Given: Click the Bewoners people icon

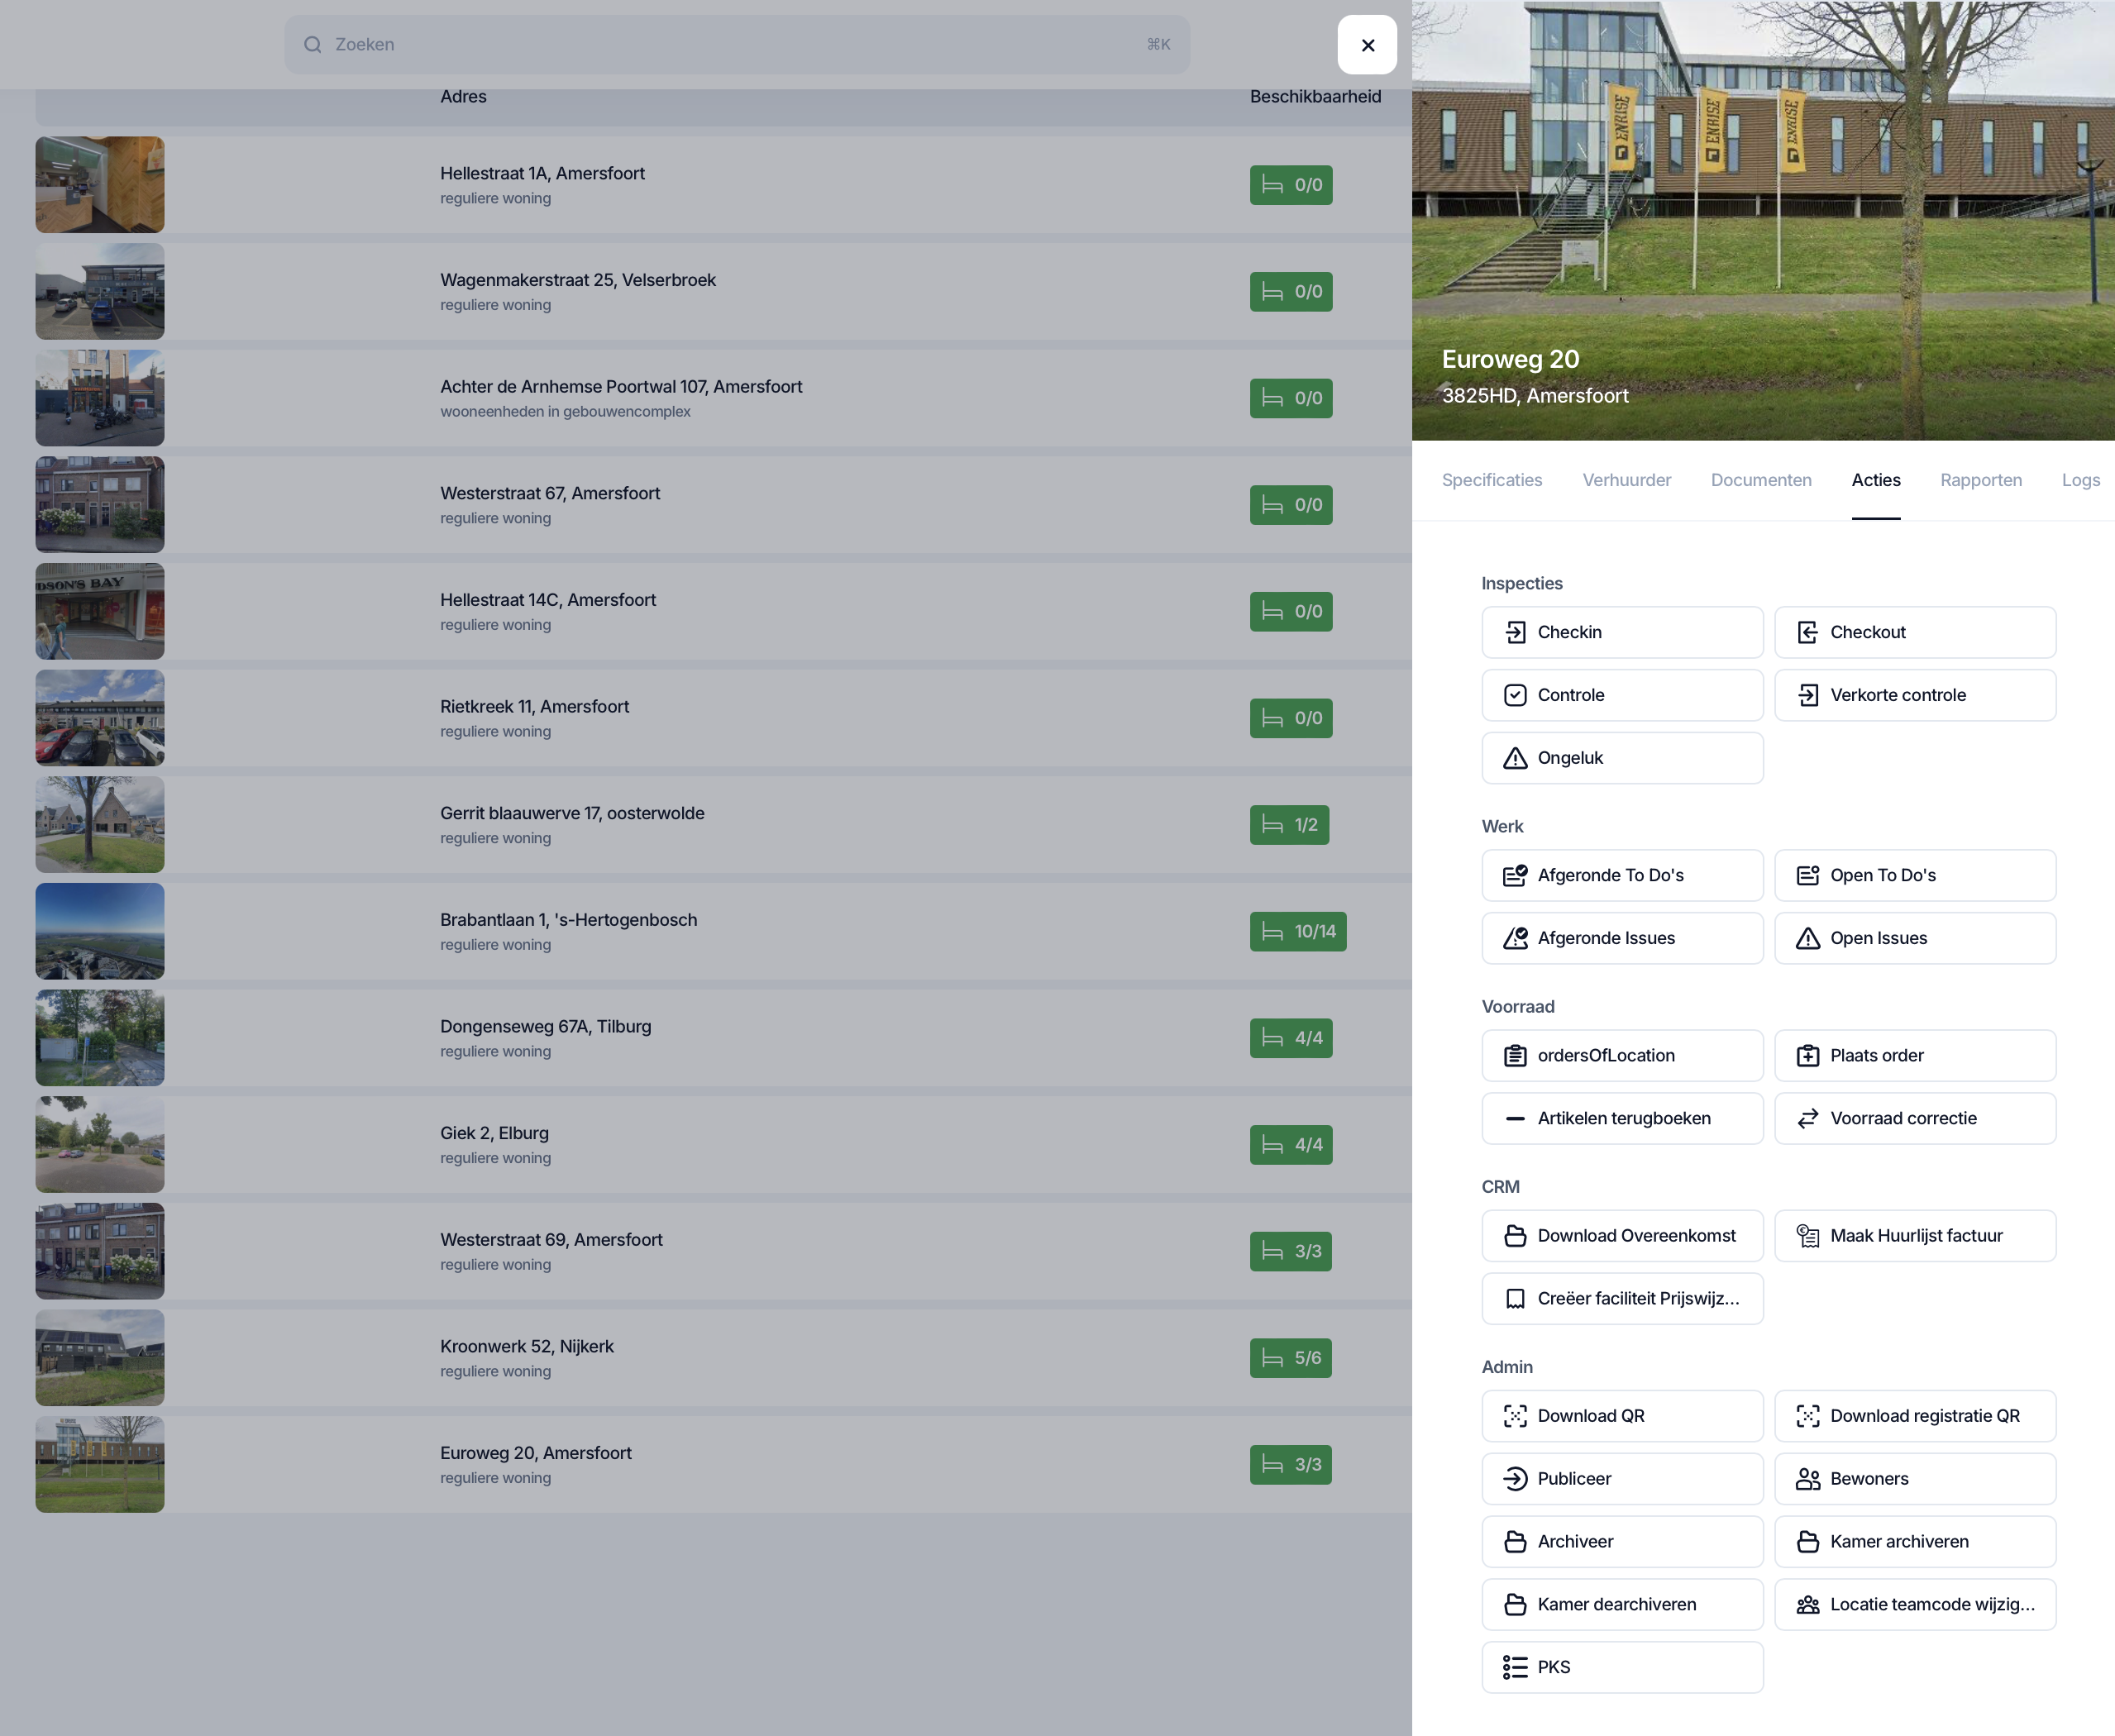Looking at the screenshot, I should click(x=1807, y=1479).
